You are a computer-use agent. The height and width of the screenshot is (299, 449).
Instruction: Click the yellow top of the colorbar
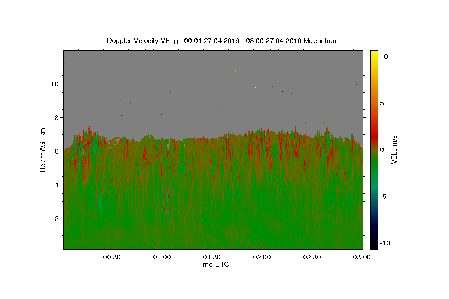pos(374,53)
